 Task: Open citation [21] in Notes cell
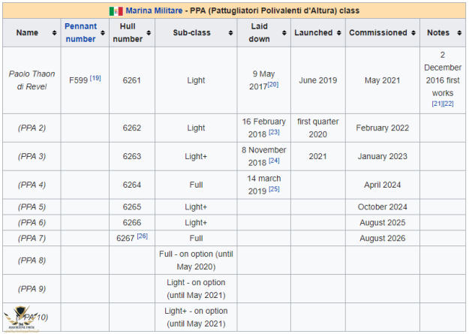(x=437, y=104)
